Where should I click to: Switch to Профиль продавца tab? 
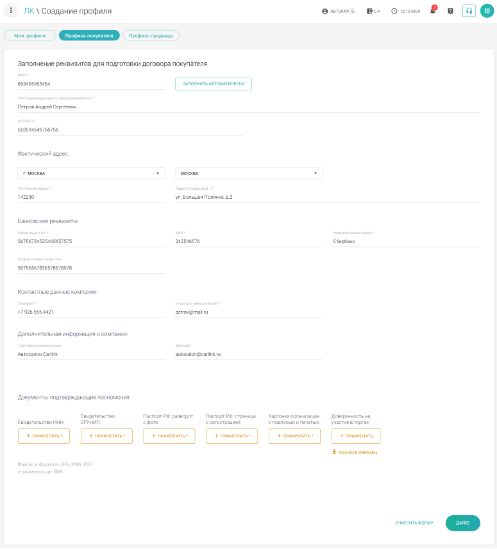(x=151, y=36)
